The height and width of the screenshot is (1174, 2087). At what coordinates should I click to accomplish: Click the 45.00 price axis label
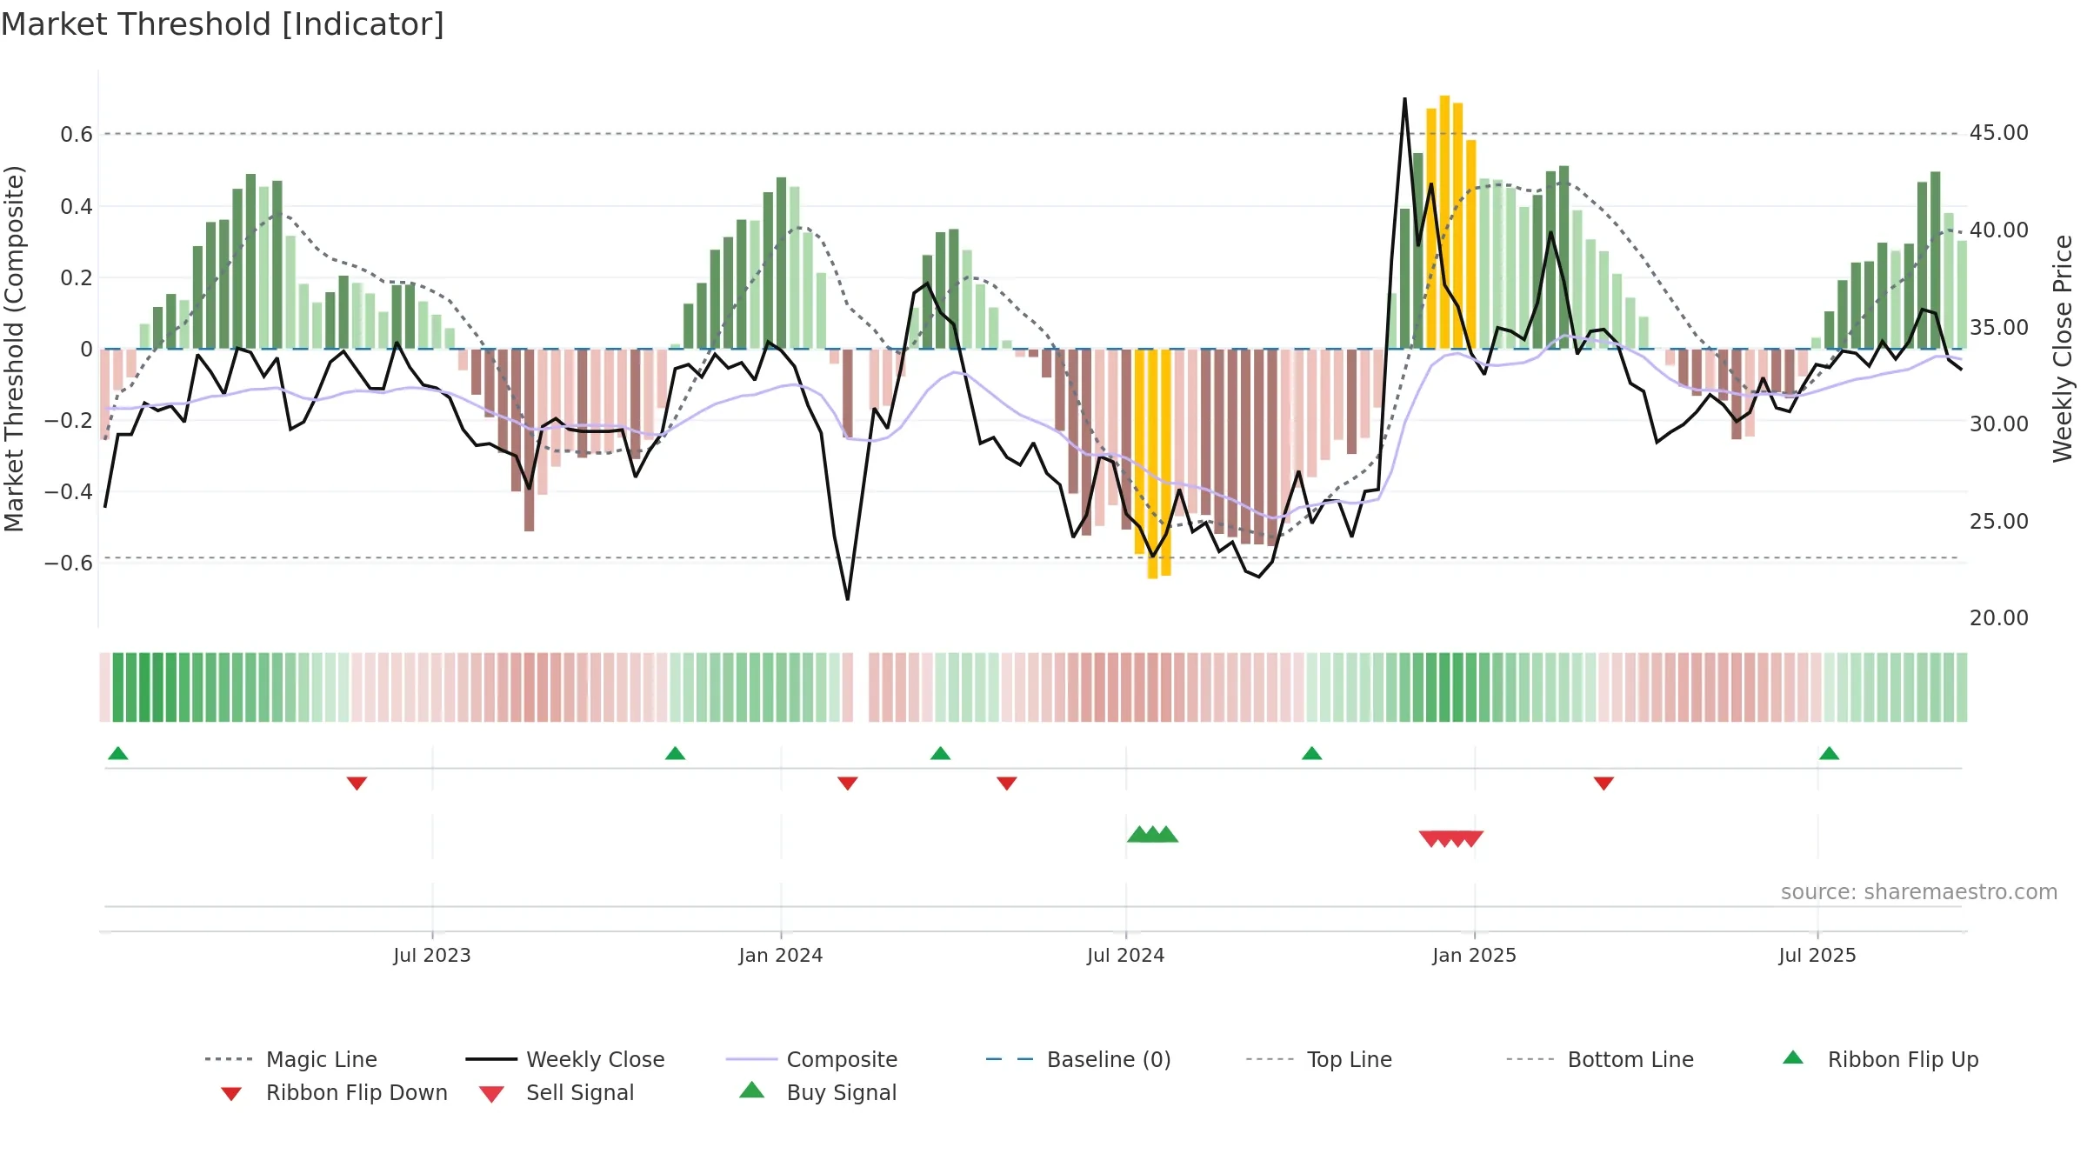click(x=1998, y=133)
